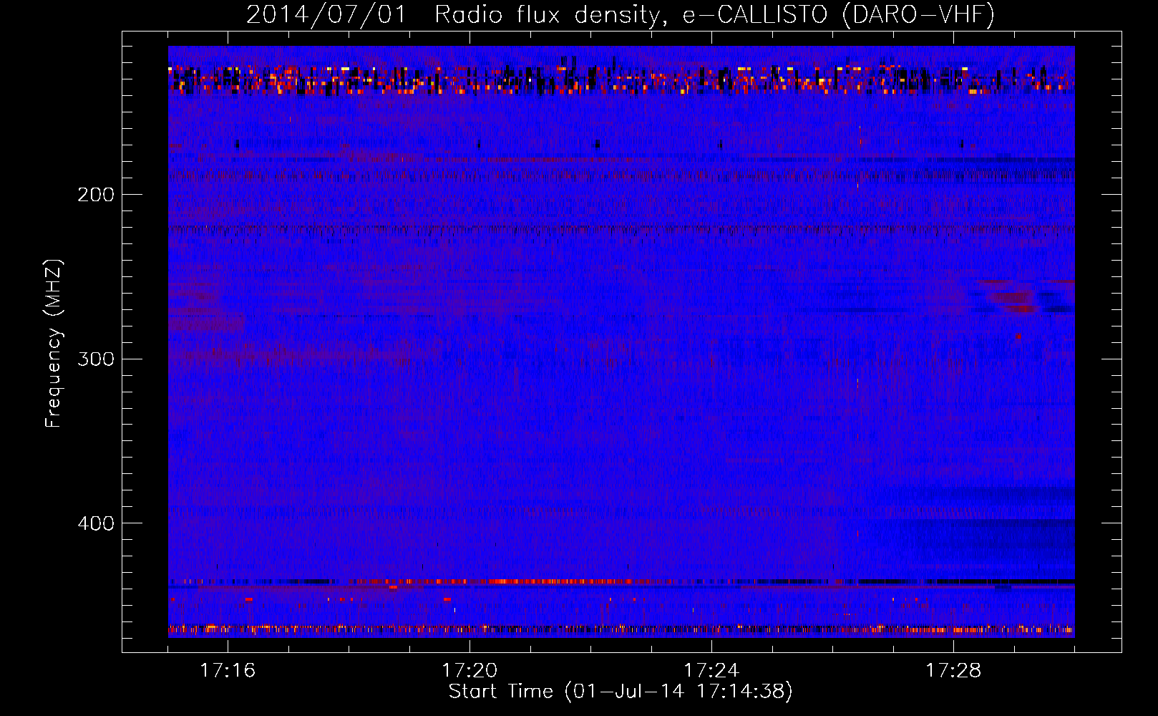Click the 'Frequency (MHZ)' y-axis label
Image resolution: width=1158 pixels, height=716 pixels.
(54, 344)
